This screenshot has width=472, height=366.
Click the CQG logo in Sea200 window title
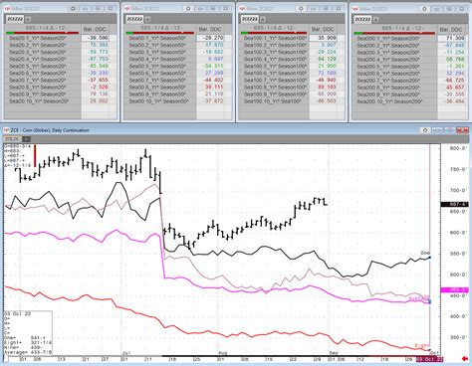pyautogui.click(x=355, y=9)
